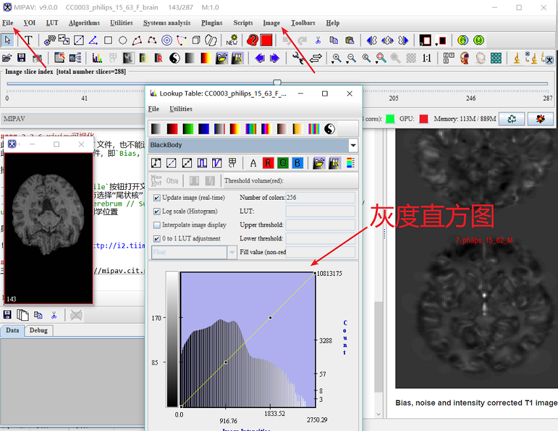This screenshot has height=431, width=558.
Task: Click the open image folder icon
Action: (7, 58)
